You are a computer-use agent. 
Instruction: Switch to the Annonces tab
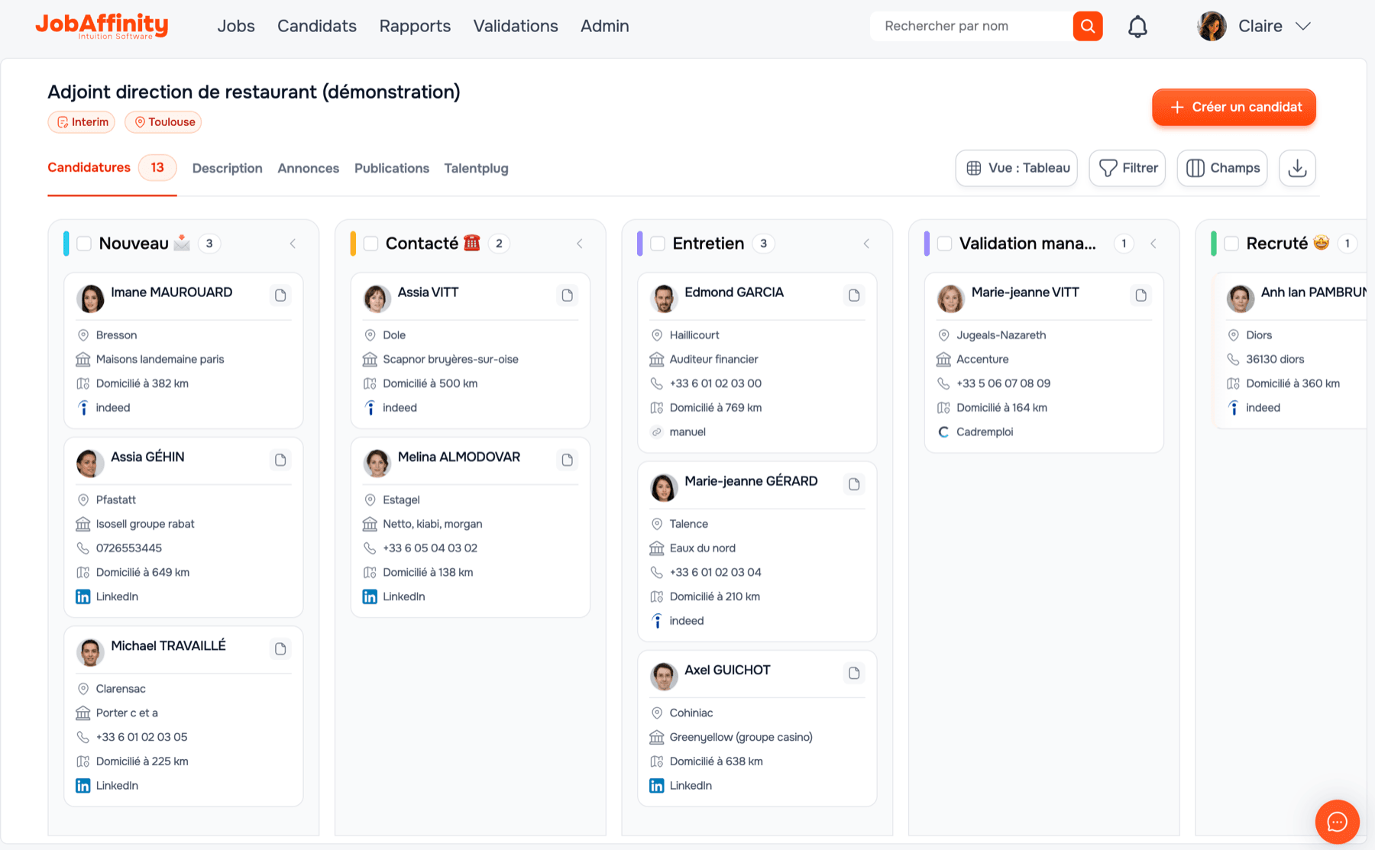pyautogui.click(x=308, y=169)
